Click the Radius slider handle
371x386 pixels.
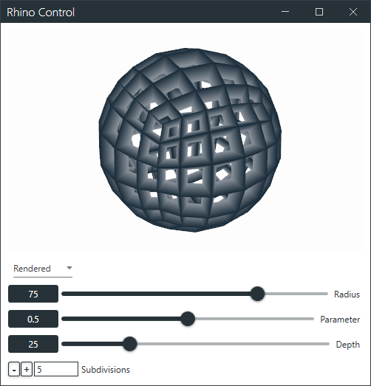pyautogui.click(x=257, y=294)
